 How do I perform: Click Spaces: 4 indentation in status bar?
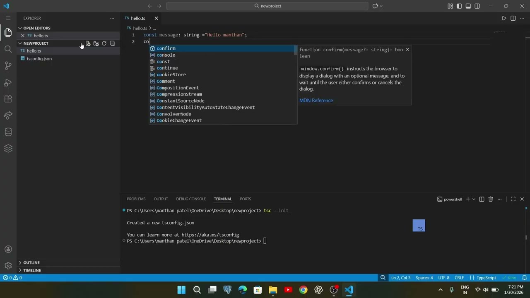point(424,278)
